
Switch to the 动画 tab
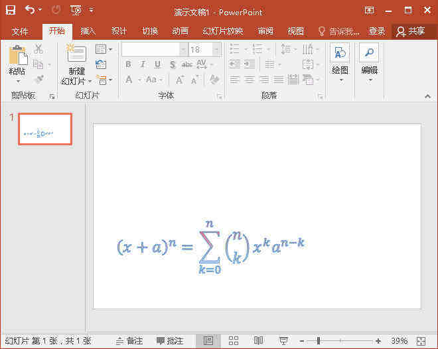coord(180,31)
